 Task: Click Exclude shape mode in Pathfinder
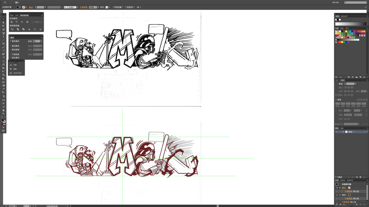click(27, 22)
